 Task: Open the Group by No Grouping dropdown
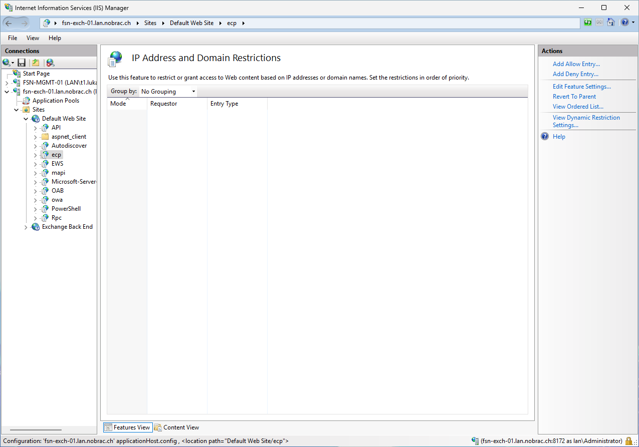click(x=168, y=92)
